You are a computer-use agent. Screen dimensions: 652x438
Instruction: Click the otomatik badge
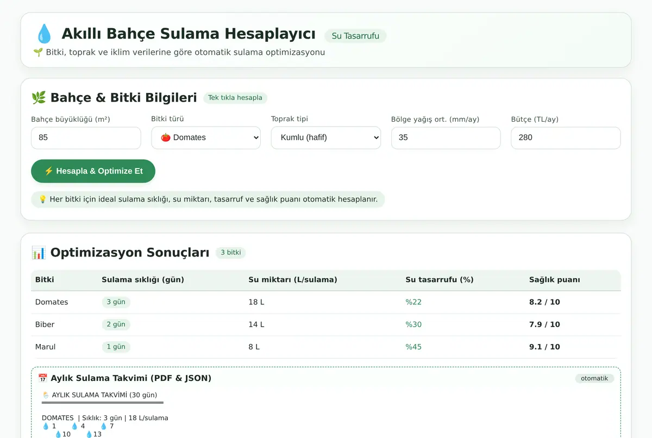tap(594, 378)
